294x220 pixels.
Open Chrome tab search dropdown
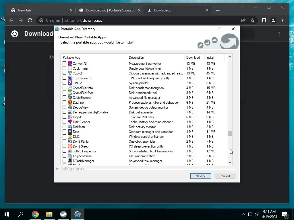click(x=242, y=7)
